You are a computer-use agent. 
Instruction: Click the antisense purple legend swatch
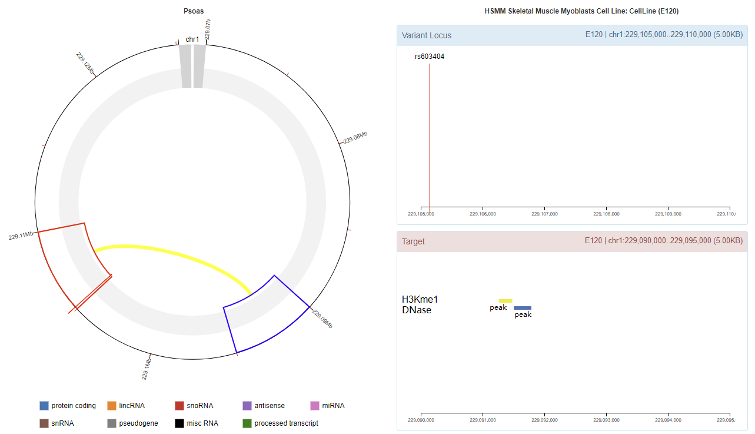click(247, 406)
